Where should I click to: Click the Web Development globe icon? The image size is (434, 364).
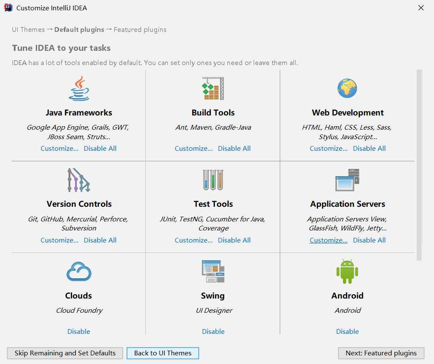click(347, 88)
